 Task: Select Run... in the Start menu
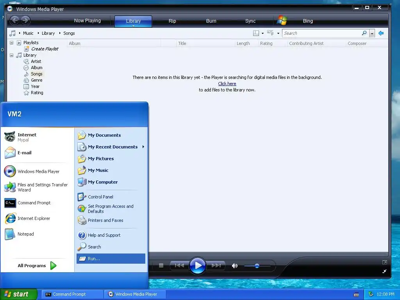[111, 259]
